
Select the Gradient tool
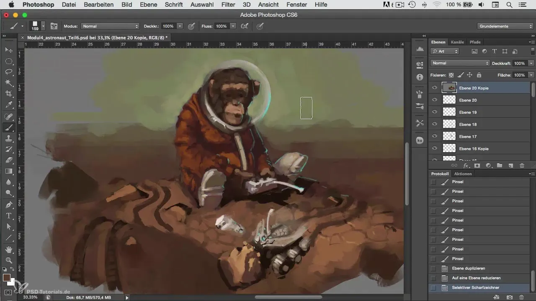tap(9, 171)
